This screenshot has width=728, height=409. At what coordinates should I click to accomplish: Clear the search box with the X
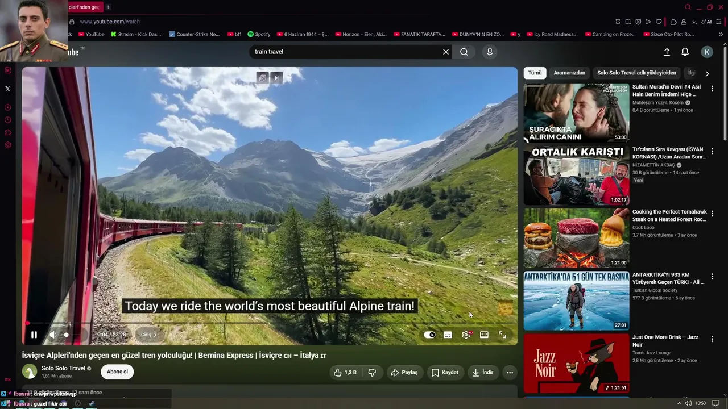point(446,52)
